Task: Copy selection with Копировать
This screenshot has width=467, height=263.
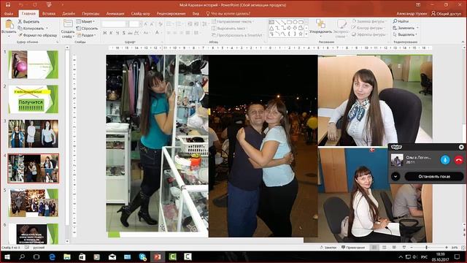Action: coord(31,28)
